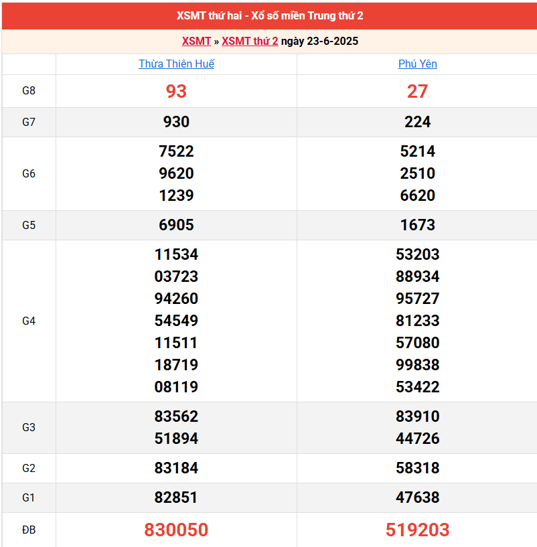The width and height of the screenshot is (537, 547).
Task: Click the special prize number 519203
Action: [417, 530]
